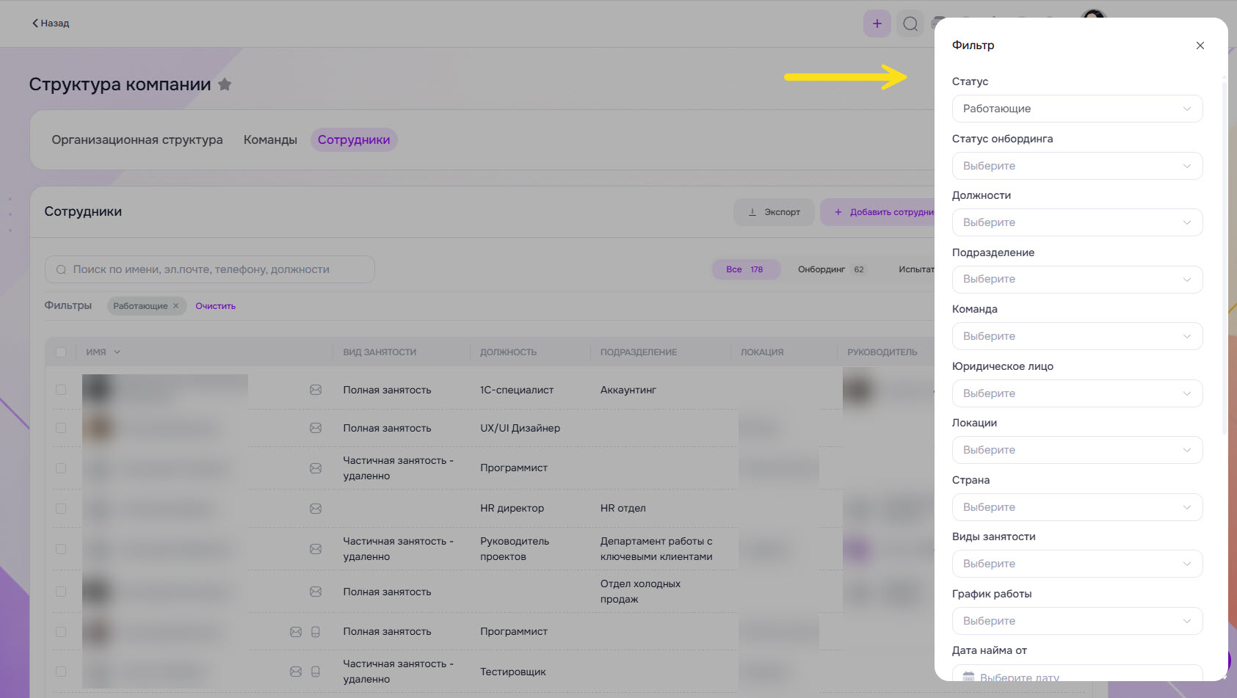
Task: Switch to the Команды tab
Action: point(270,139)
